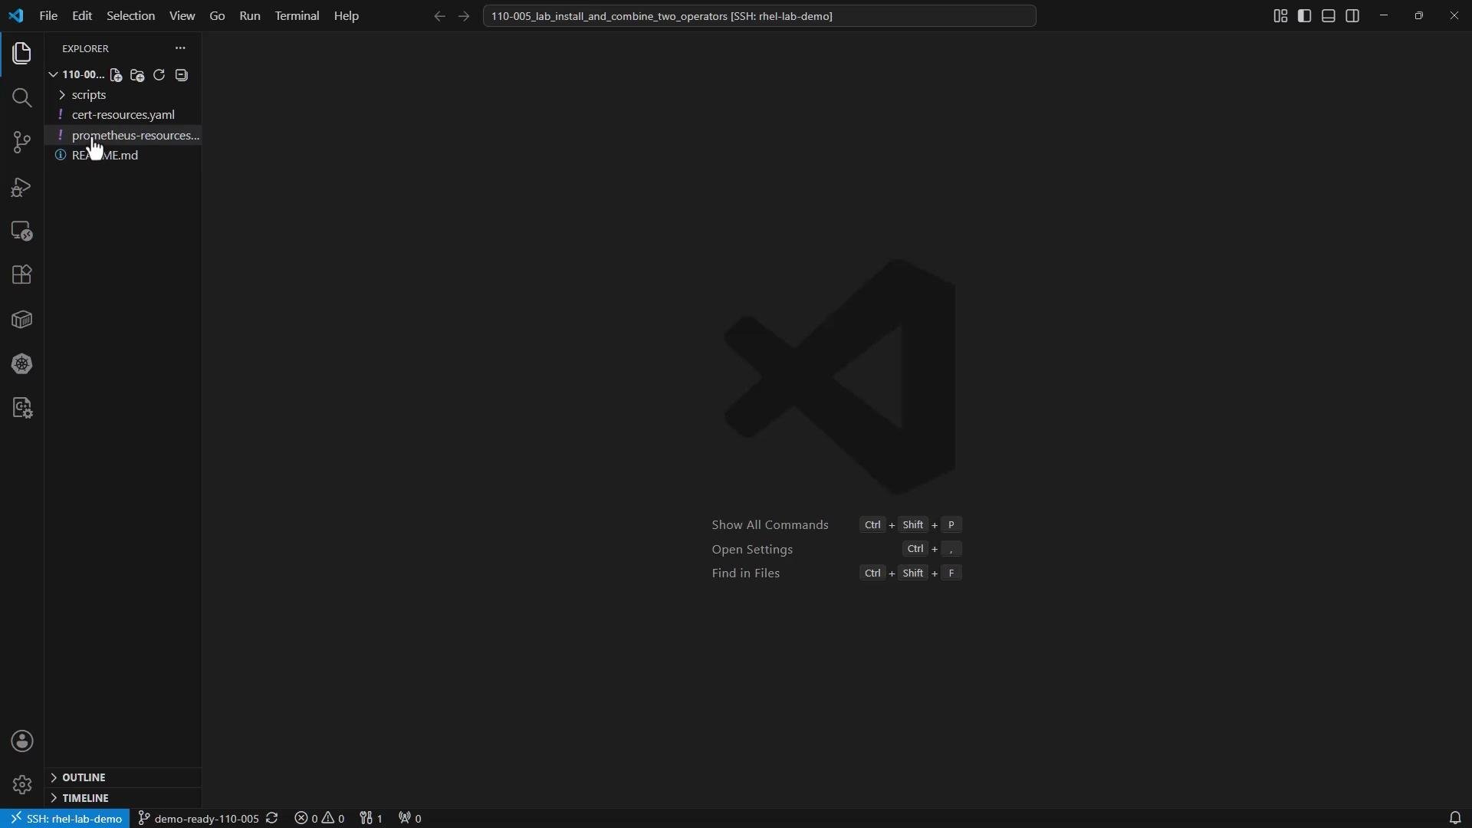Viewport: 1472px width, 828px height.
Task: Open Explorer views and more actions menu
Action: click(181, 48)
